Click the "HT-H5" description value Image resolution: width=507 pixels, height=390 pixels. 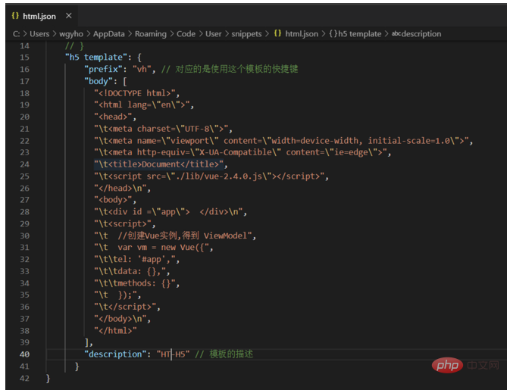[173, 354]
